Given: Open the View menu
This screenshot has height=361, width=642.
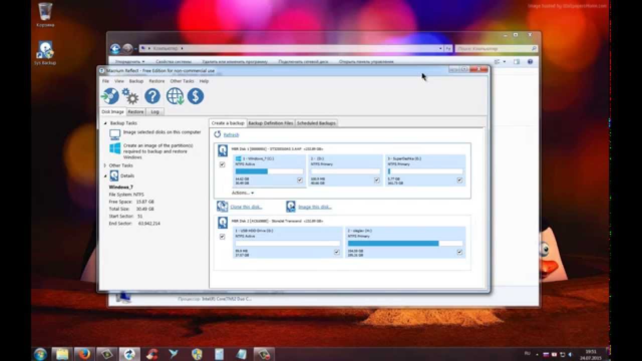Looking at the screenshot, I should tap(119, 81).
